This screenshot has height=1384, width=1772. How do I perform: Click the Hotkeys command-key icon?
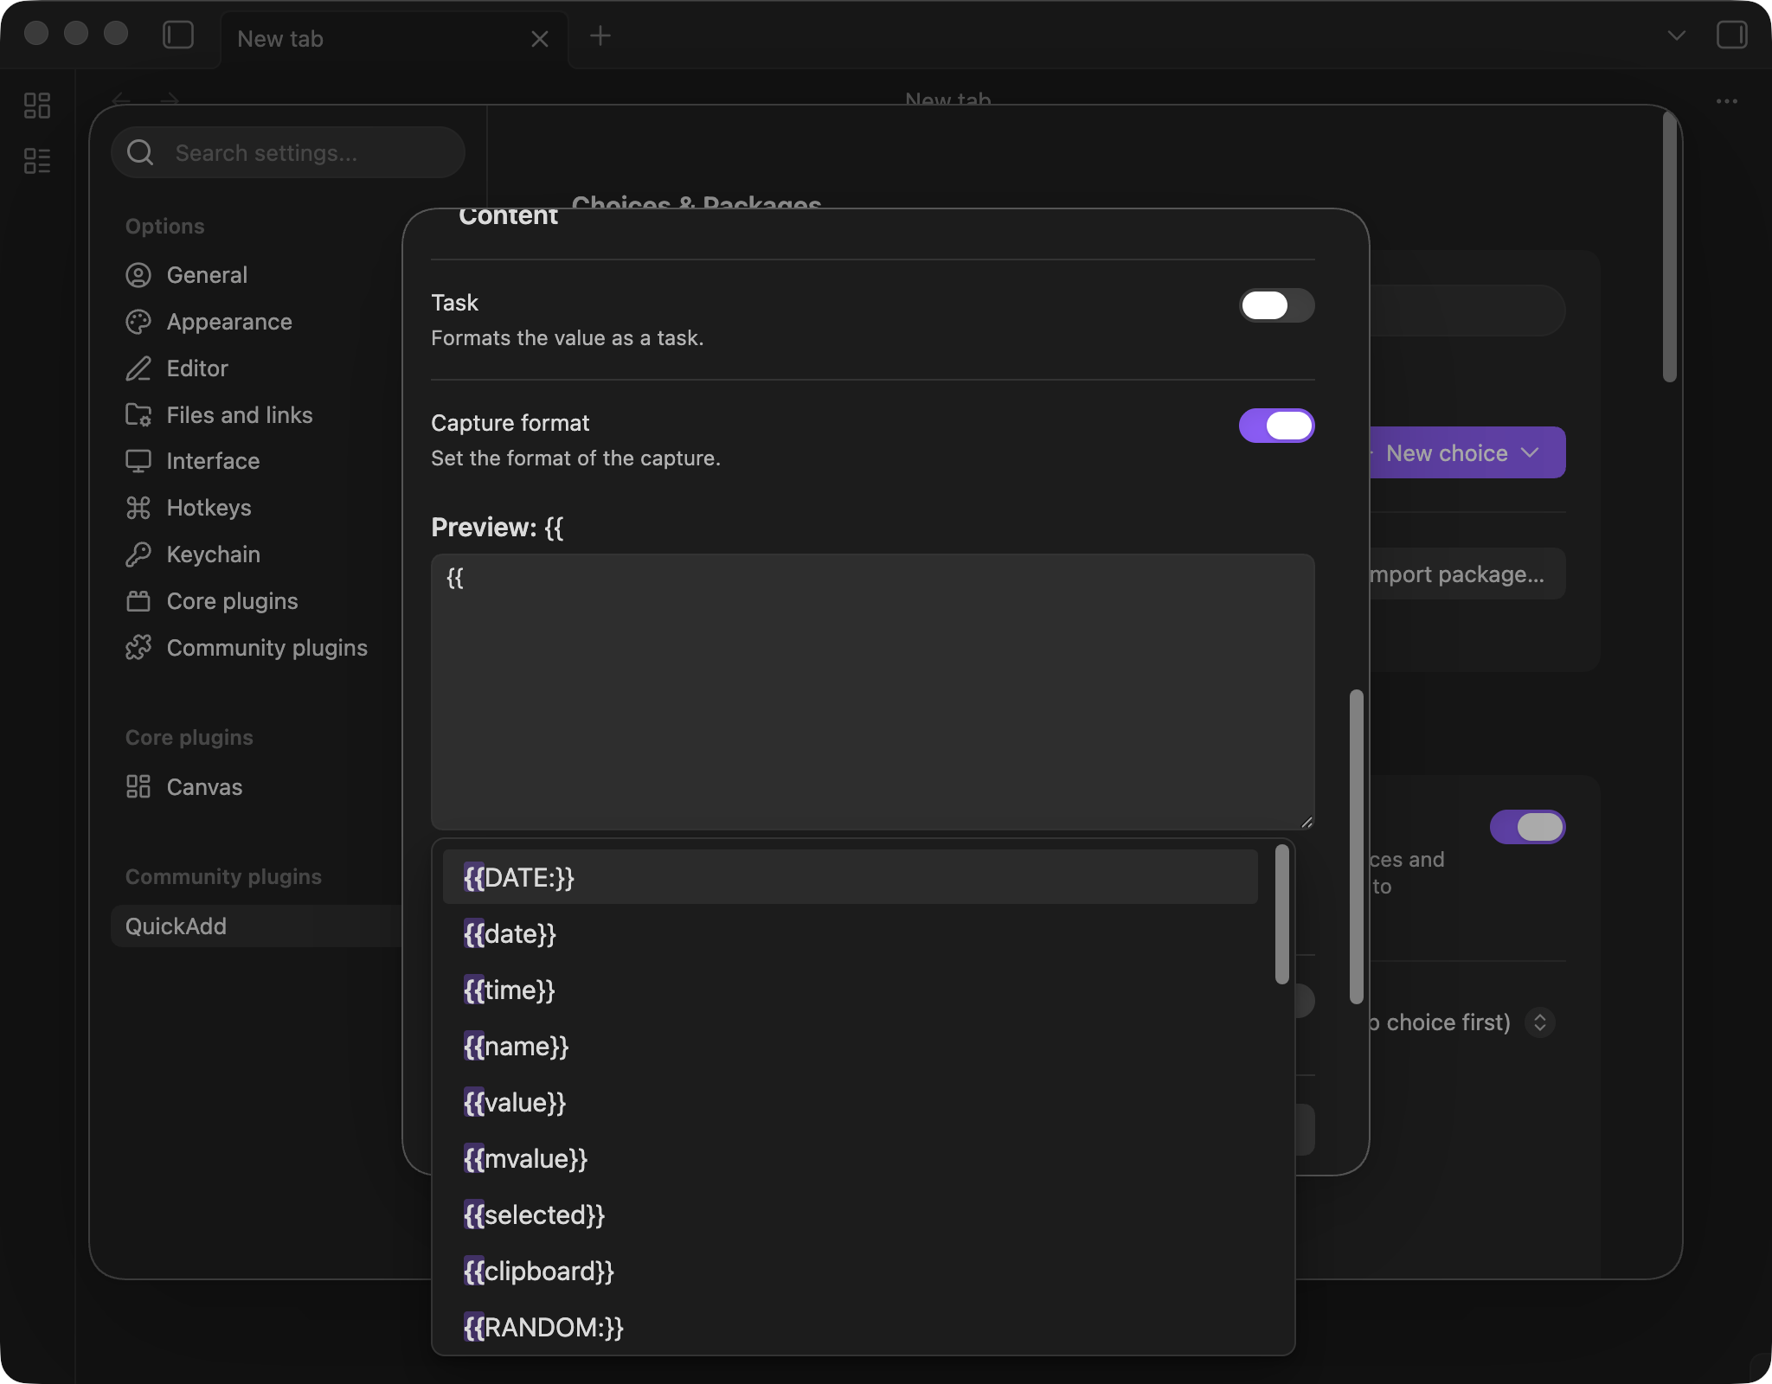pos(138,508)
